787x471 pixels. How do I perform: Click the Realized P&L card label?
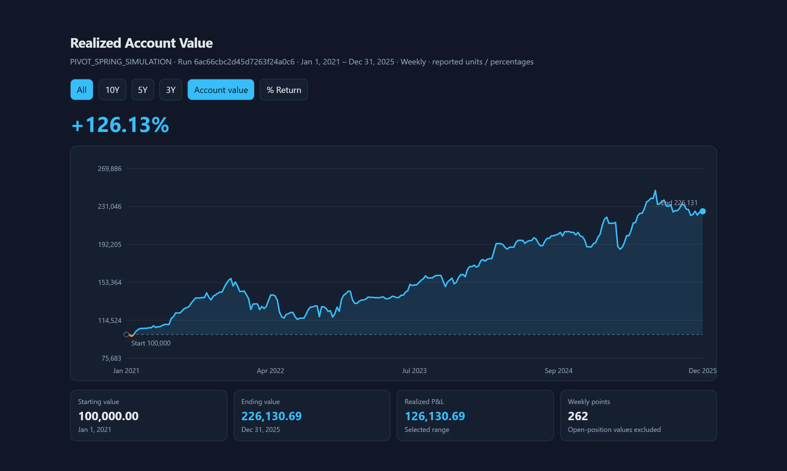[424, 402]
